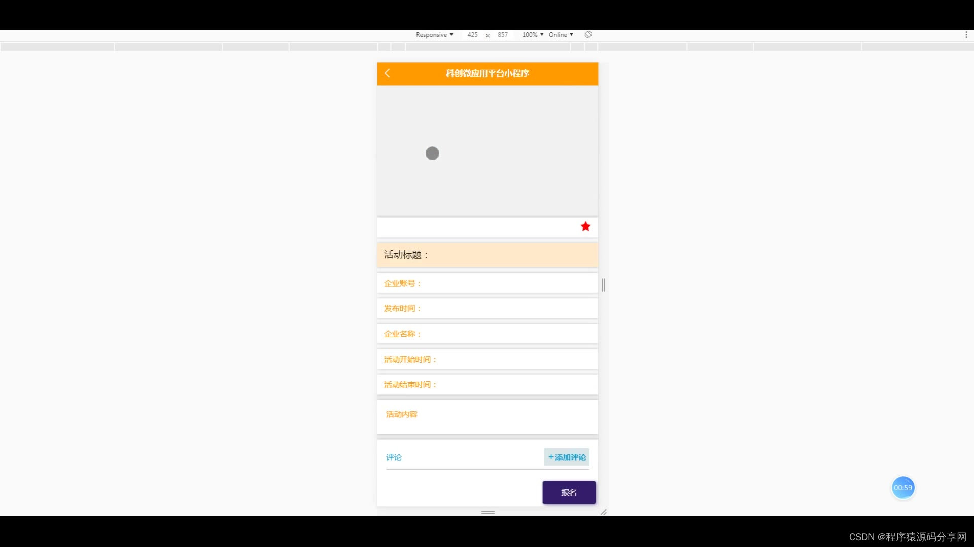Click the right-side viewport width drag handle

tap(603, 285)
